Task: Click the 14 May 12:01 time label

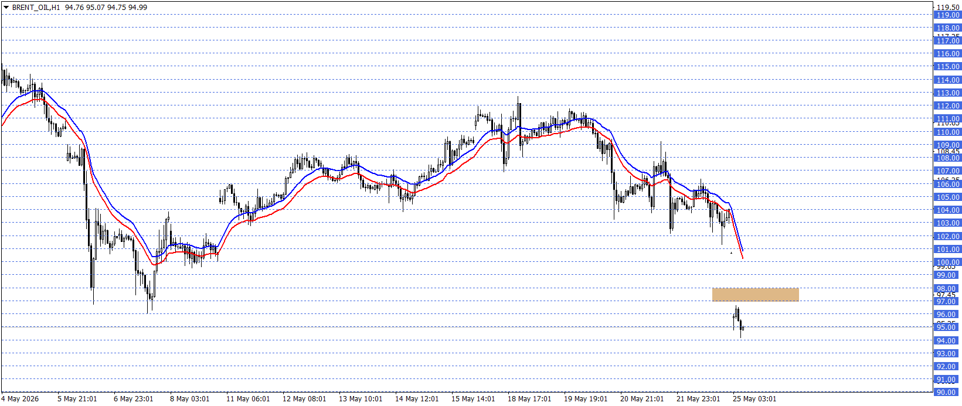Action: pyautogui.click(x=417, y=399)
